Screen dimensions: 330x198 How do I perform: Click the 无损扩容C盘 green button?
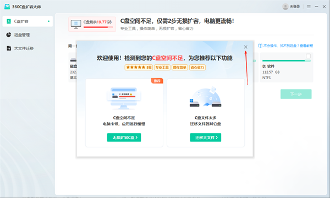tap(124, 137)
